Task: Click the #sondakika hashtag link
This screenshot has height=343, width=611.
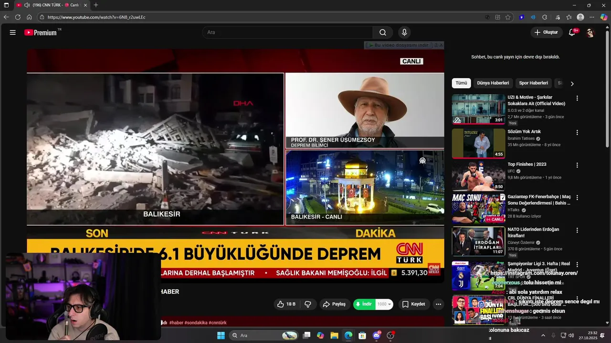Action: (196, 323)
